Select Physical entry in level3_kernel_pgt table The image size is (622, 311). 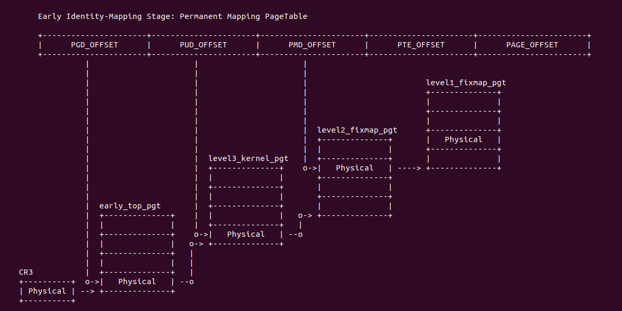(246, 234)
